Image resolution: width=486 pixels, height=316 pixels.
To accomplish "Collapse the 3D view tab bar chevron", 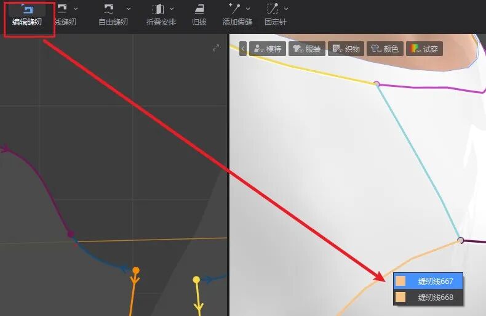I will coord(243,49).
